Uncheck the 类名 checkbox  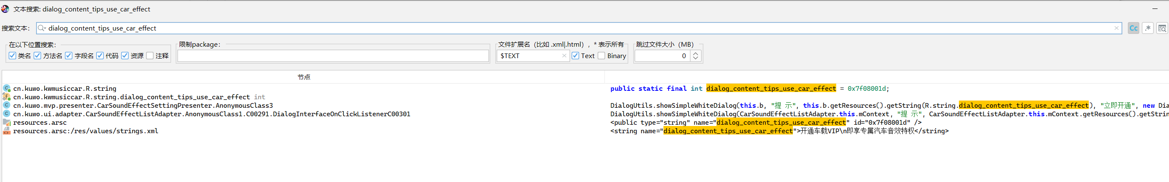12,56
